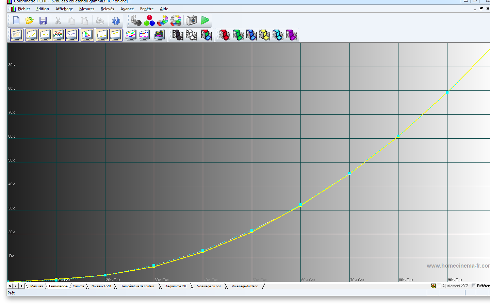The width and height of the screenshot is (490, 306).
Task: Toggle the Ajustement XYZ checkbox
Action: pyautogui.click(x=439, y=286)
